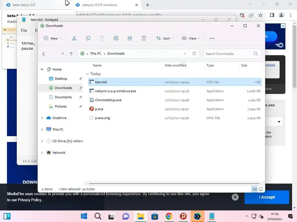This screenshot has height=222, width=297.
Task: Click the Chrome bookmark star icon
Action: [x=261, y=15]
